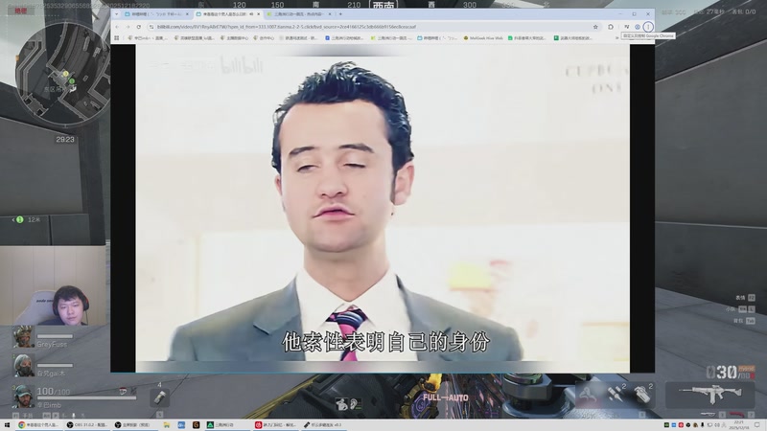
Task: Open the tab search dropdown arrow
Action: (116, 14)
